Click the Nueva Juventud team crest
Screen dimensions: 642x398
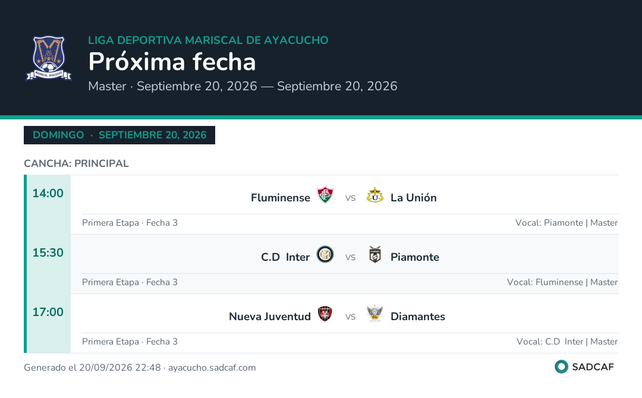[x=325, y=314]
